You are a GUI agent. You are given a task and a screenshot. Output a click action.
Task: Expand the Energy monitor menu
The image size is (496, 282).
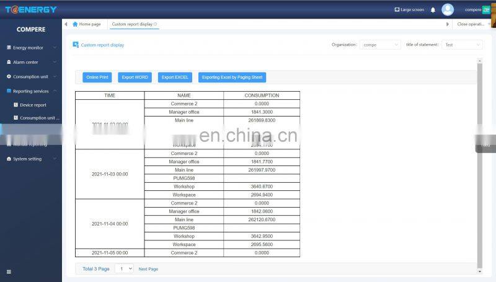click(x=31, y=48)
